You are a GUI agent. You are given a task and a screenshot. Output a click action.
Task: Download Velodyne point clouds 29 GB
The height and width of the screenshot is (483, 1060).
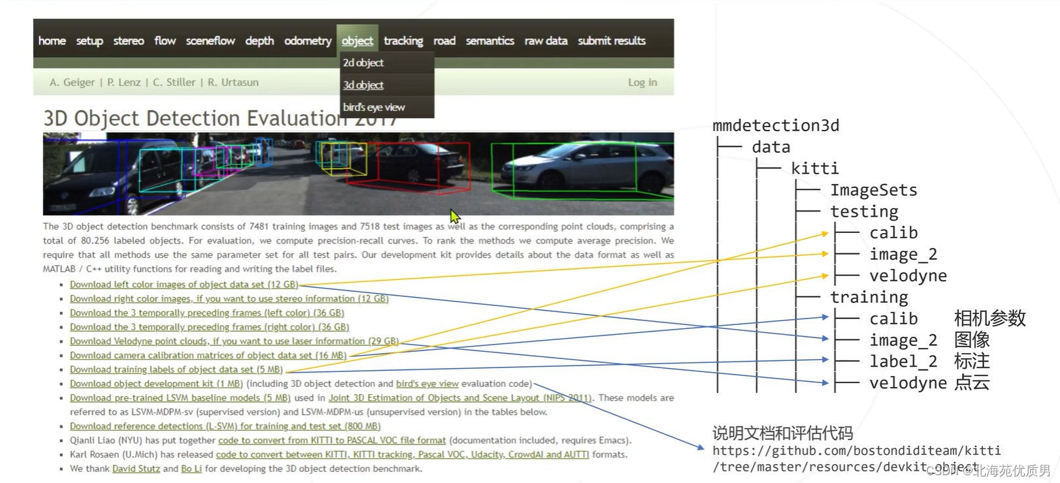click(235, 341)
